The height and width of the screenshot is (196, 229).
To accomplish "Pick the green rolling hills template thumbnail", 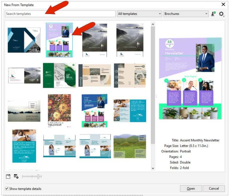I will click(130, 146).
